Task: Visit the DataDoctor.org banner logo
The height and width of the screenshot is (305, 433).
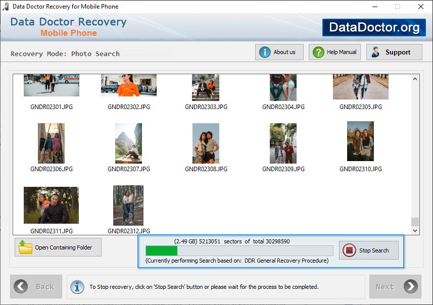Action: coord(374,27)
